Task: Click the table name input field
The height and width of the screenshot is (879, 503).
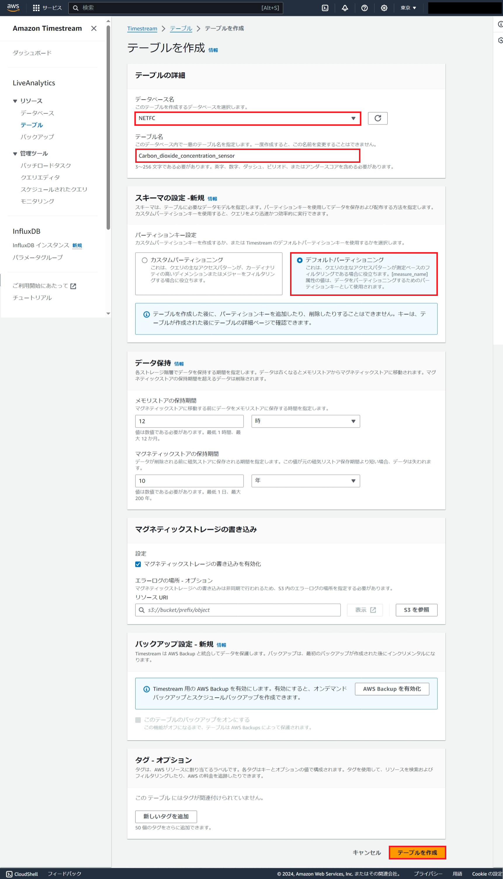Action: pyautogui.click(x=248, y=156)
